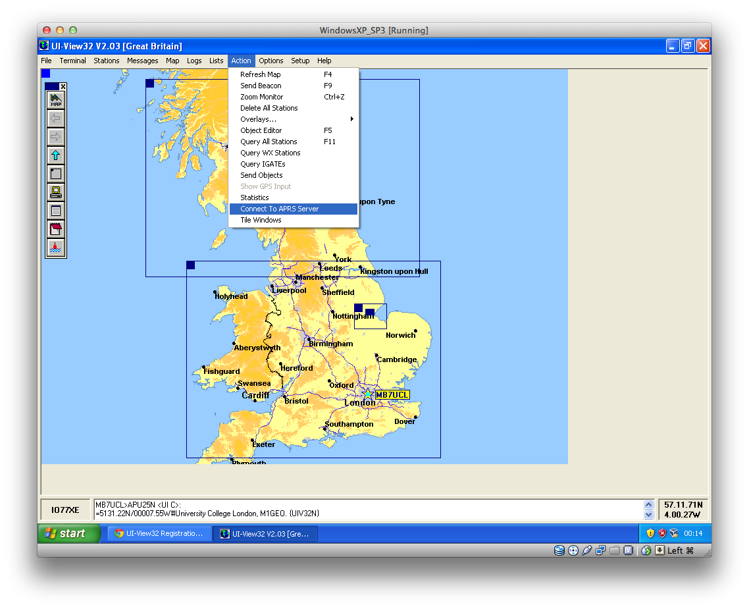Image resolution: width=749 pixels, height=609 pixels.
Task: Click the red shield alert tray icon
Action: [662, 533]
